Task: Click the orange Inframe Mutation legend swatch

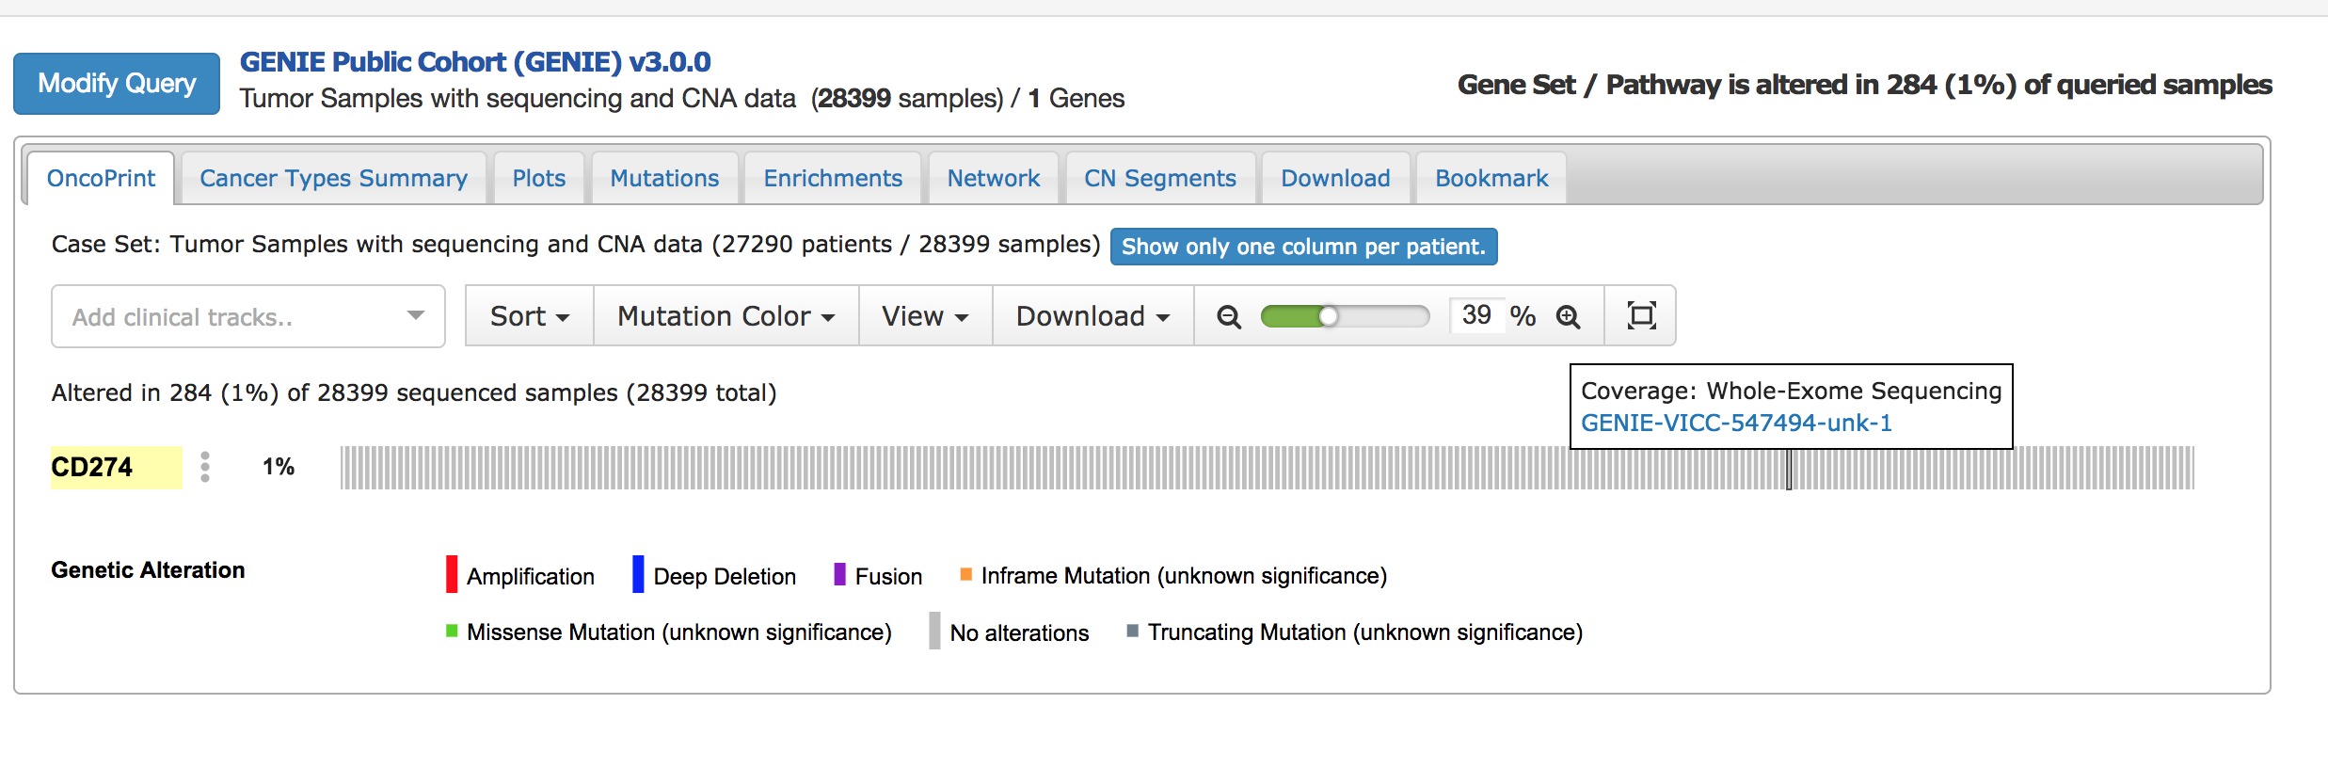Action: tap(965, 574)
